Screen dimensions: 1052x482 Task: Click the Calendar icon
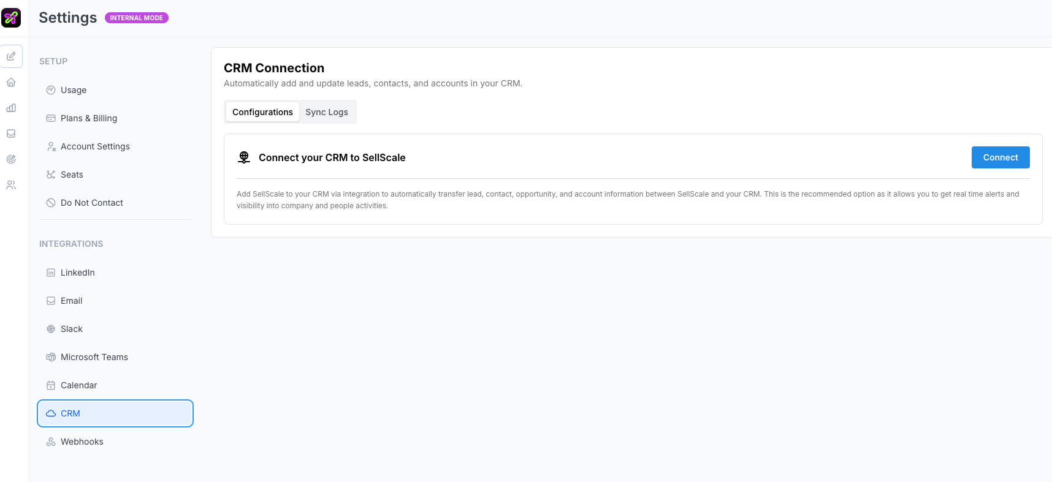click(51, 385)
